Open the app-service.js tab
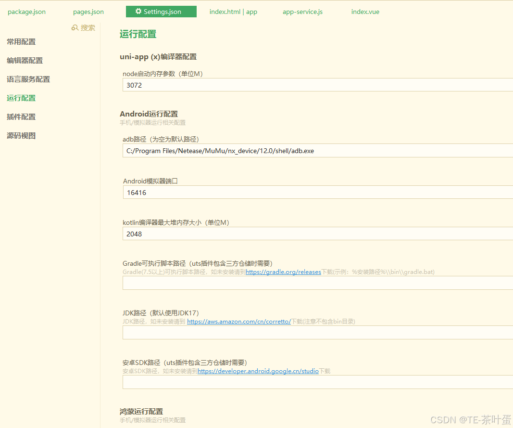This screenshot has height=428, width=513. click(302, 12)
